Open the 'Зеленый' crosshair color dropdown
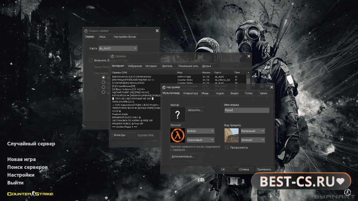The height and width of the screenshot is (201, 358). coord(253,140)
